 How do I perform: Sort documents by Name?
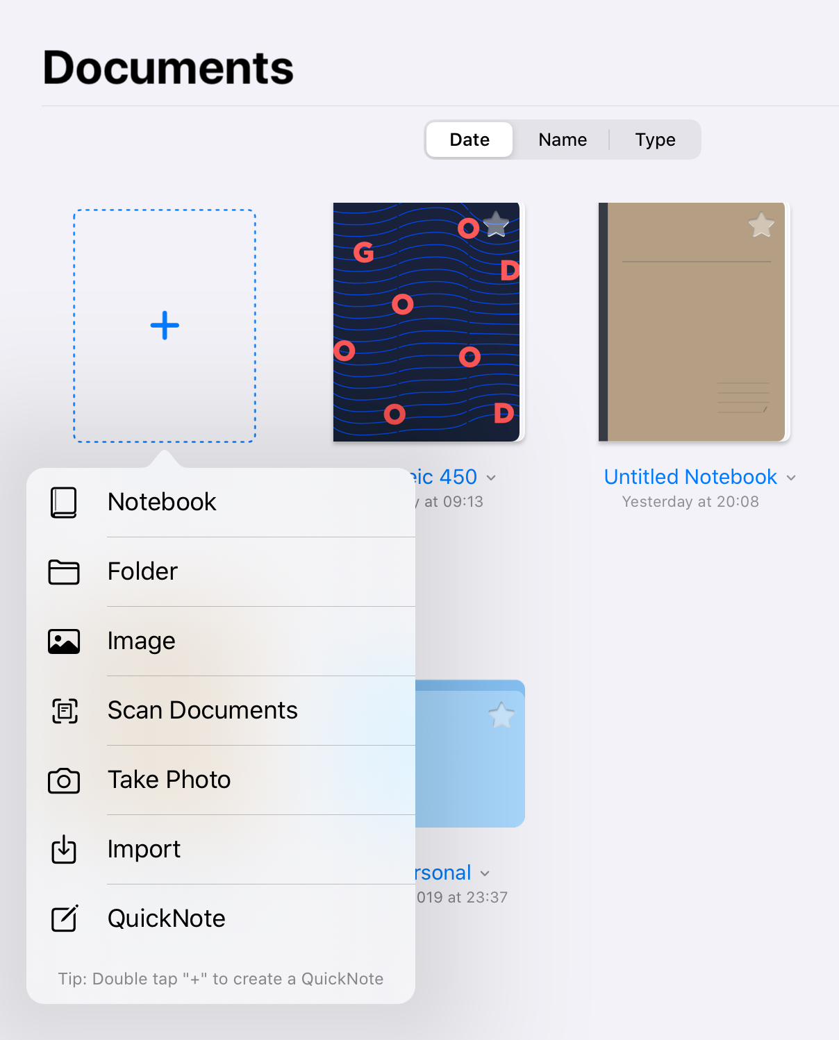pos(563,140)
